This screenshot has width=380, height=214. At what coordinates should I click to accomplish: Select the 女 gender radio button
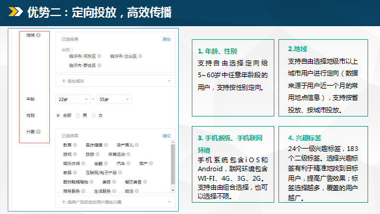94,115
